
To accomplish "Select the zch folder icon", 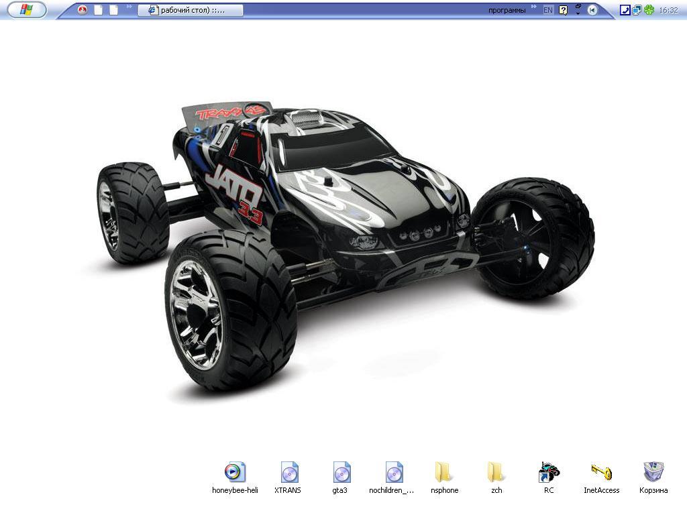I will pos(496,472).
